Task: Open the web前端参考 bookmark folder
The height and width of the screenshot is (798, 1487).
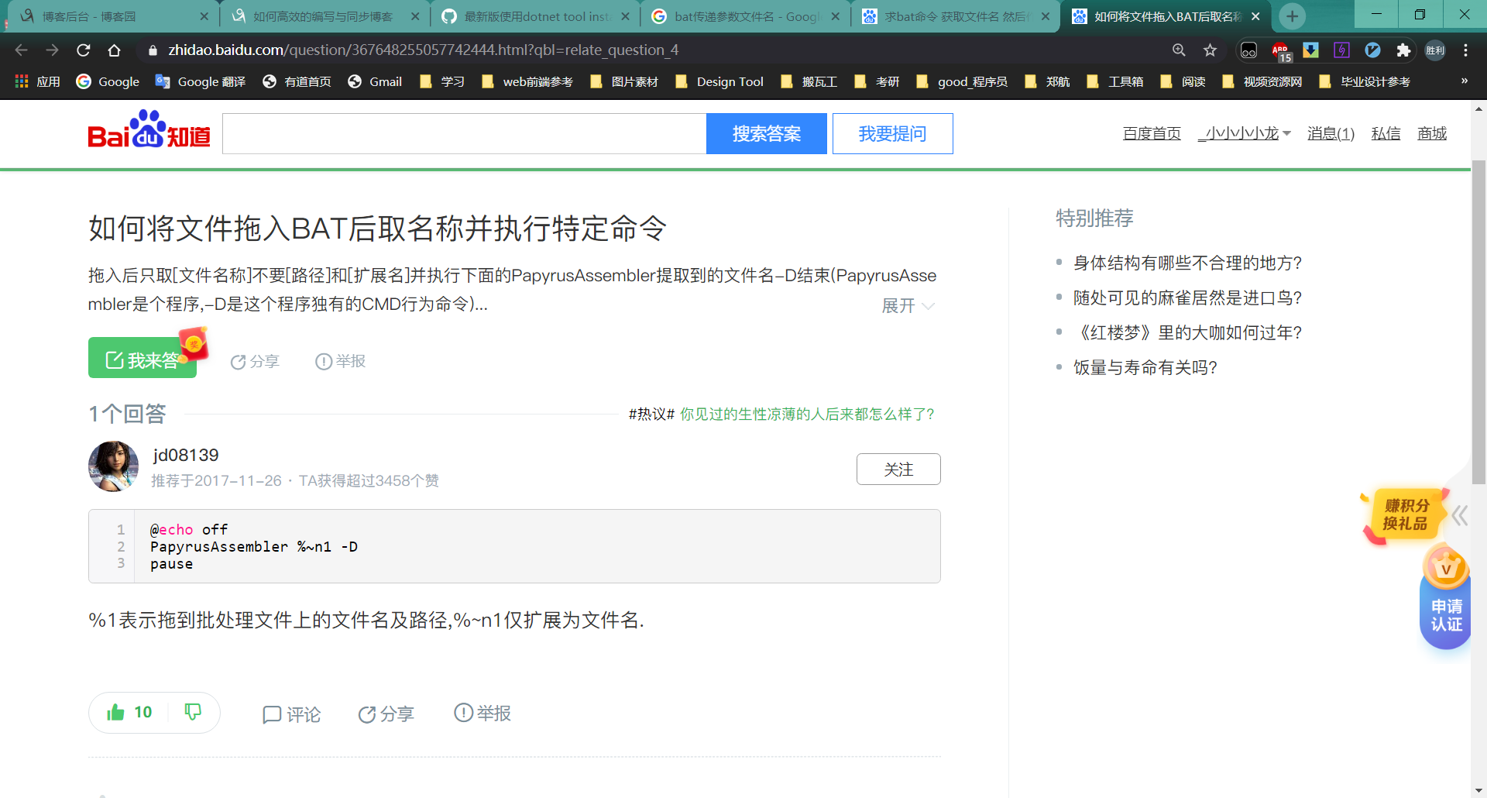Action: pyautogui.click(x=527, y=81)
